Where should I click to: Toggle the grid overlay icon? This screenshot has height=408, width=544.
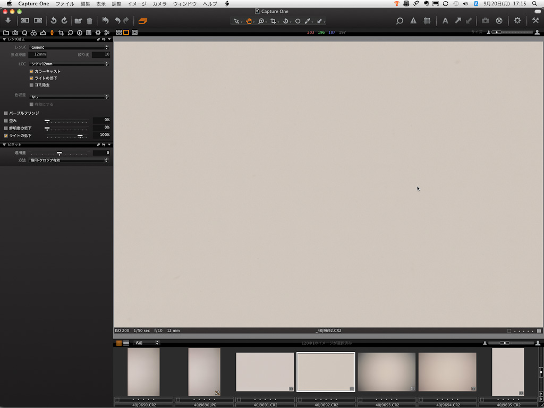click(x=427, y=21)
